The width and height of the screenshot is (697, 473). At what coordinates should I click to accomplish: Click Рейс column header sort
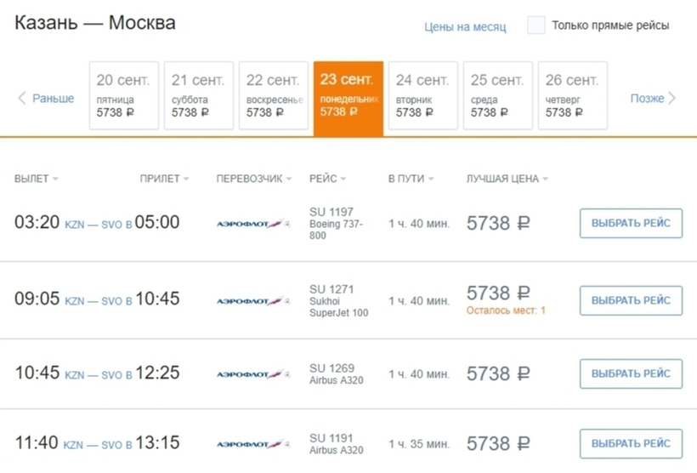(328, 179)
